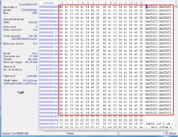The height and width of the screenshot is (137, 178).
Task: Click the horizontal scrollbar left arrow
Action: click(41, 130)
